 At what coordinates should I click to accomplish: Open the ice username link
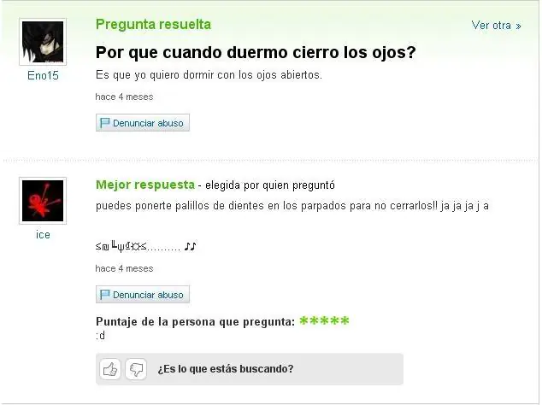(x=43, y=235)
